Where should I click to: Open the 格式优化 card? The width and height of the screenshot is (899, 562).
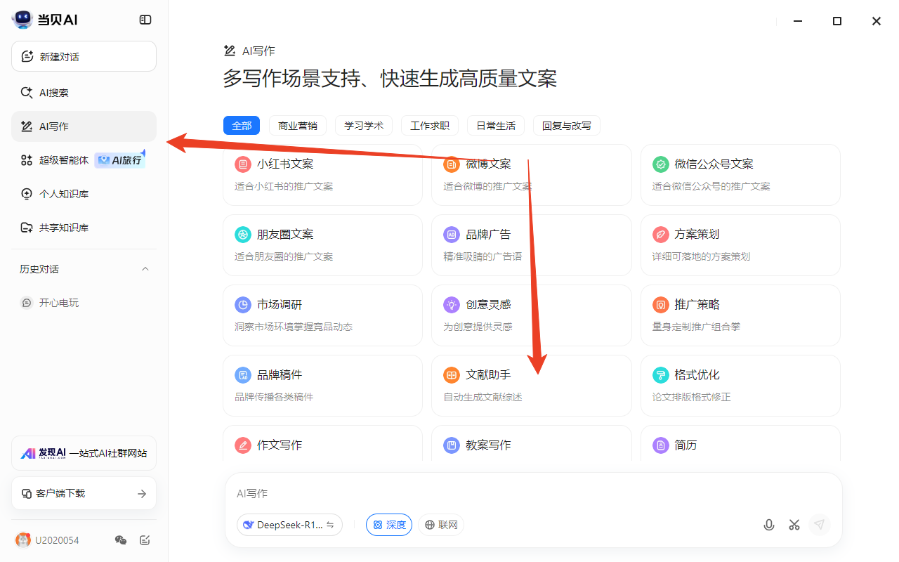(x=740, y=386)
